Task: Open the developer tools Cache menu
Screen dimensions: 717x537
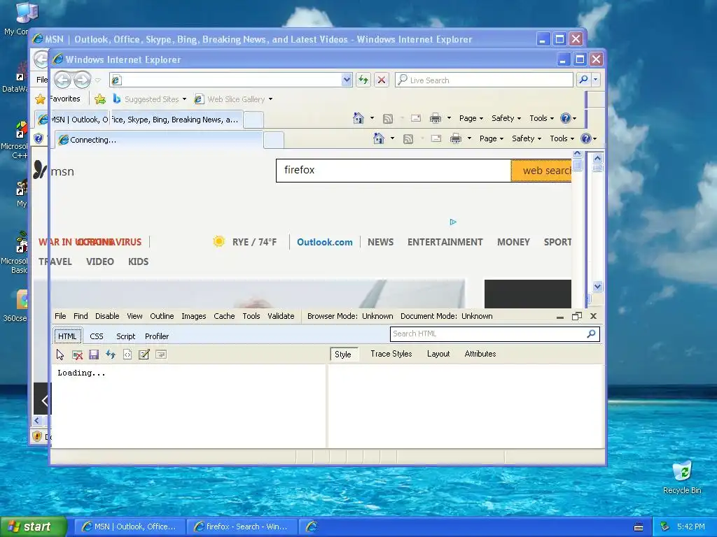Action: point(224,316)
